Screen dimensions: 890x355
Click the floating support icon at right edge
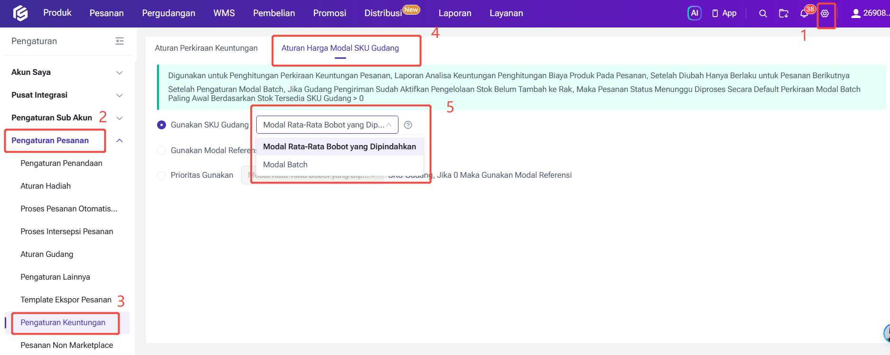tap(887, 333)
